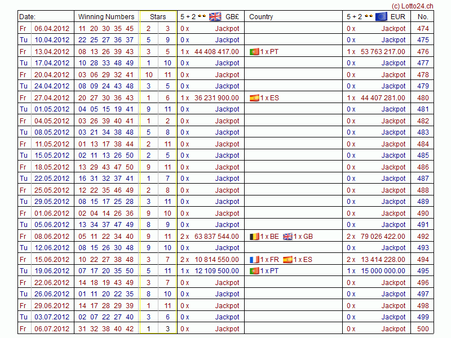This screenshot has width=451, height=338.
Task: Click the Portugal flag in draw 476 row
Action: pos(254,52)
